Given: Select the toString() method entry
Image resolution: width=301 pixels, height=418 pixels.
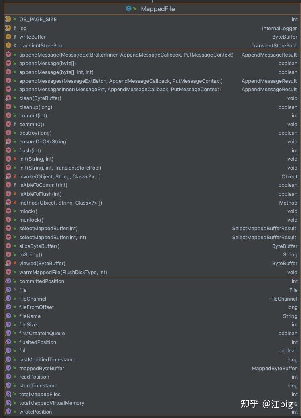Looking at the screenshot, I should (31, 254).
